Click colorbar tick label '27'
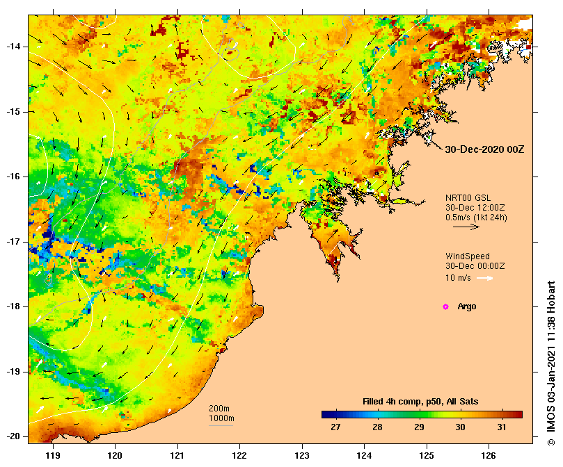This screenshot has height=467, width=563. point(335,427)
